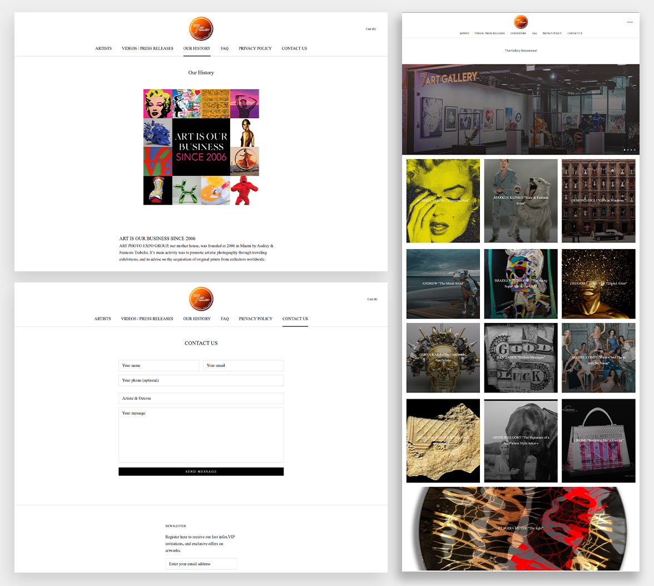
Task: Open the Russell Young yellow Marilyn thumbnail
Action: [443, 201]
